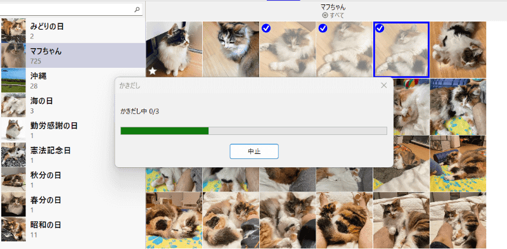Open the 沖縄 album
The height and width of the screenshot is (249, 507).
(72, 80)
